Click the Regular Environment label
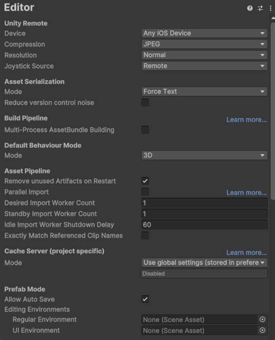Image resolution: width=275 pixels, height=340 pixels. (45, 320)
